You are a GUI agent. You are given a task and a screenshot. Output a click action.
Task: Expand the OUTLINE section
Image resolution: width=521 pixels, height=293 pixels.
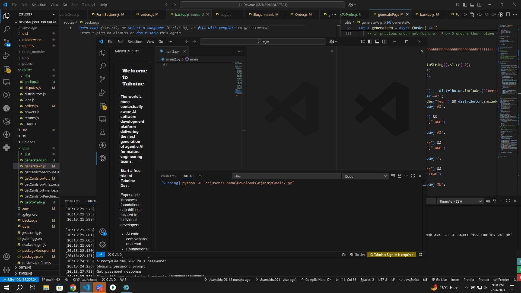pyautogui.click(x=36, y=267)
